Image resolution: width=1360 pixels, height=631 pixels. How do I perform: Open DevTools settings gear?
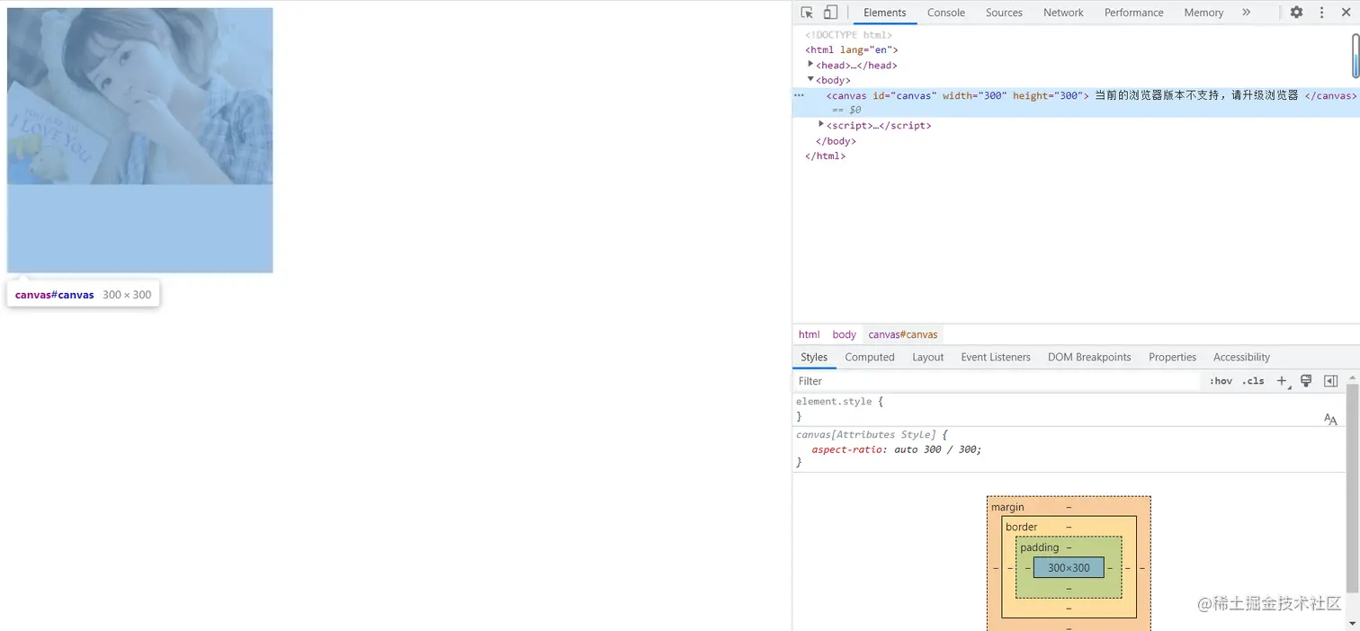point(1296,13)
